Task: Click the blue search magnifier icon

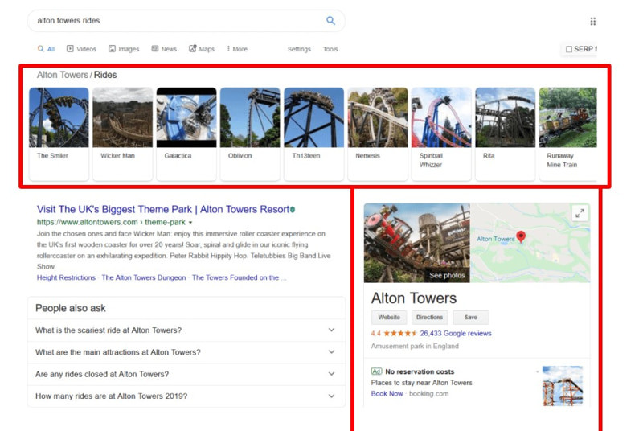Action: click(330, 20)
